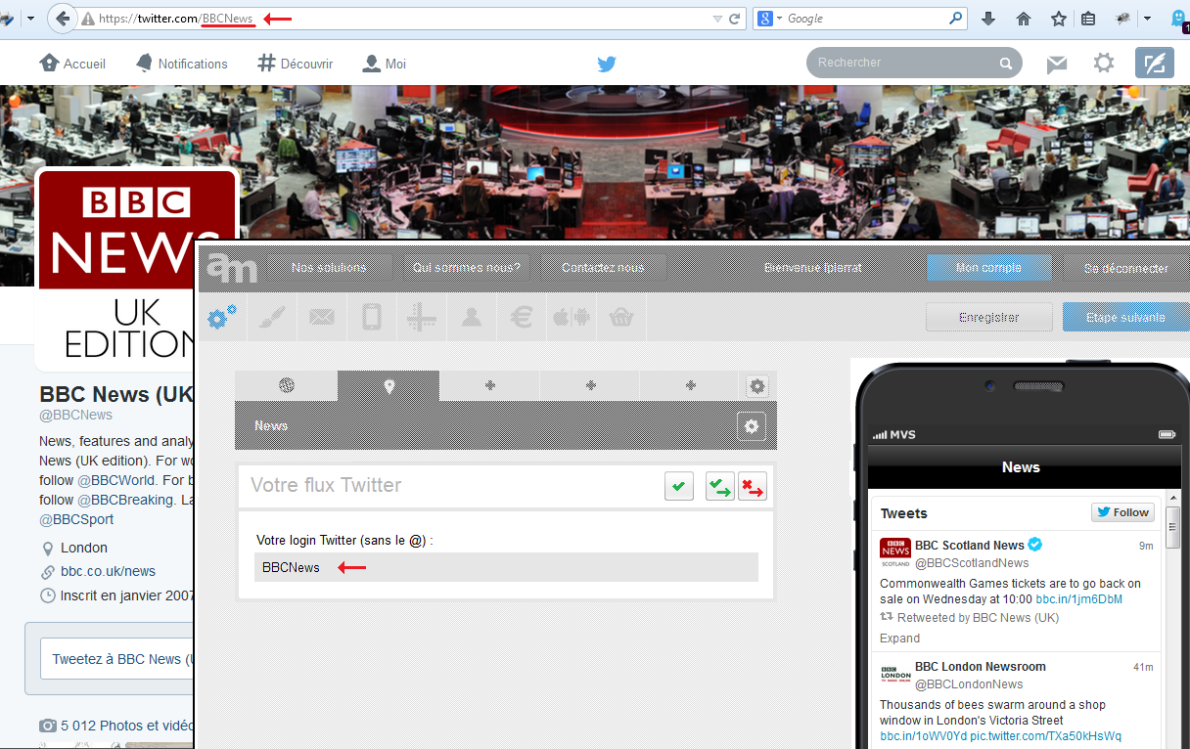Click the Twitter login input field
The image size is (1190, 749).
tap(506, 567)
